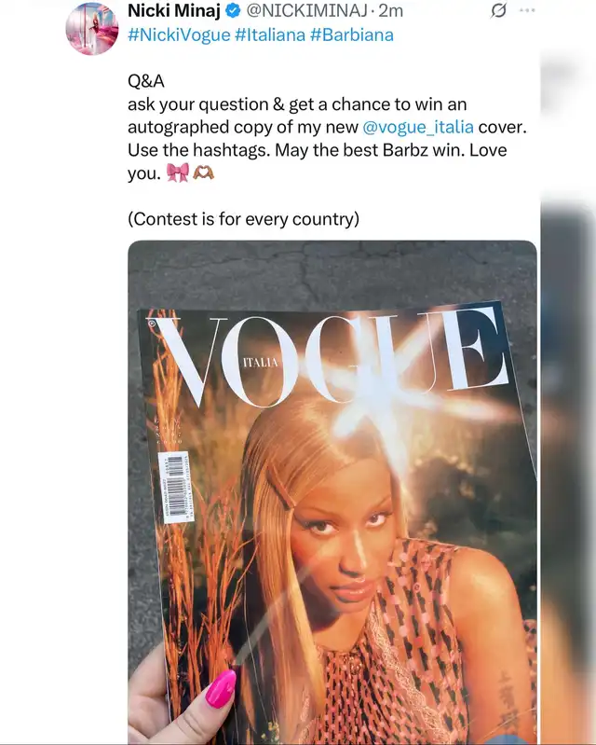Click the pink bow emoji

click(x=178, y=172)
